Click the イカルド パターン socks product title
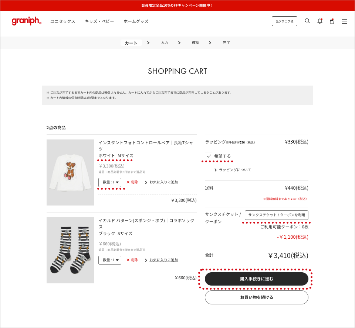355x328 pixels. click(146, 224)
